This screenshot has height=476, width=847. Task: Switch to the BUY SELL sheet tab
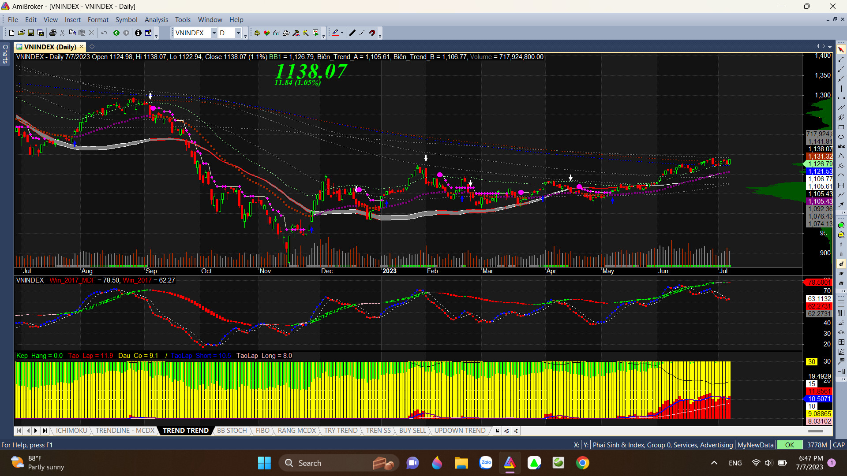413,431
